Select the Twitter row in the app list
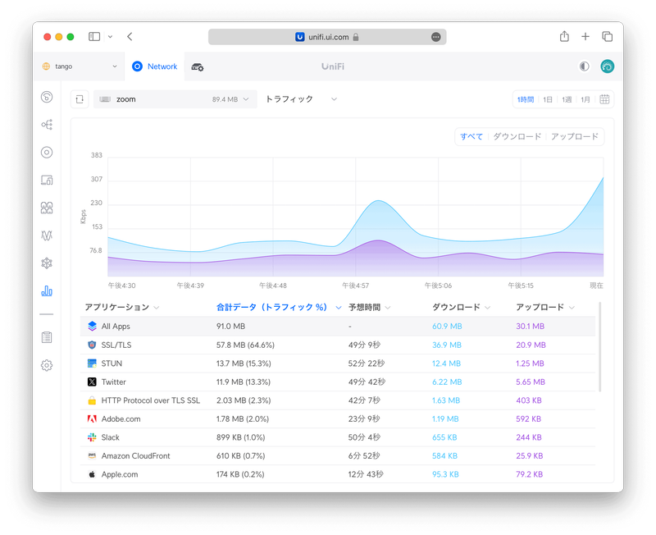This screenshot has width=656, height=535. 113,382
